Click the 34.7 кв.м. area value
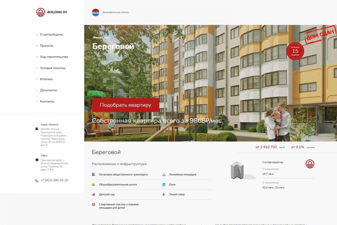 tap(268, 174)
